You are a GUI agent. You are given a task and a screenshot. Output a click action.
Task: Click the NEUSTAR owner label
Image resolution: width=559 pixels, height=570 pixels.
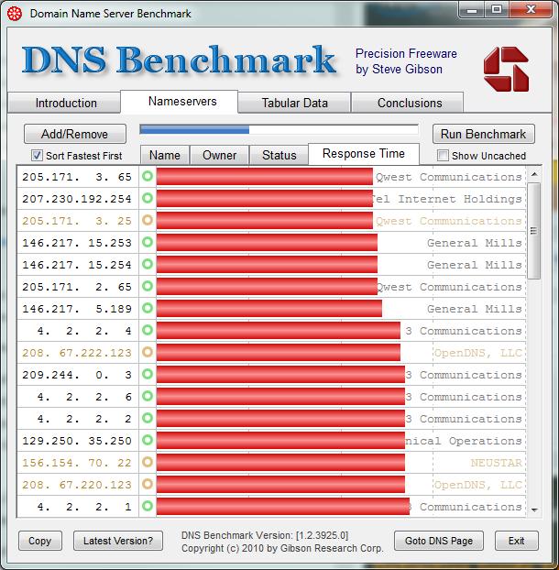(x=496, y=463)
